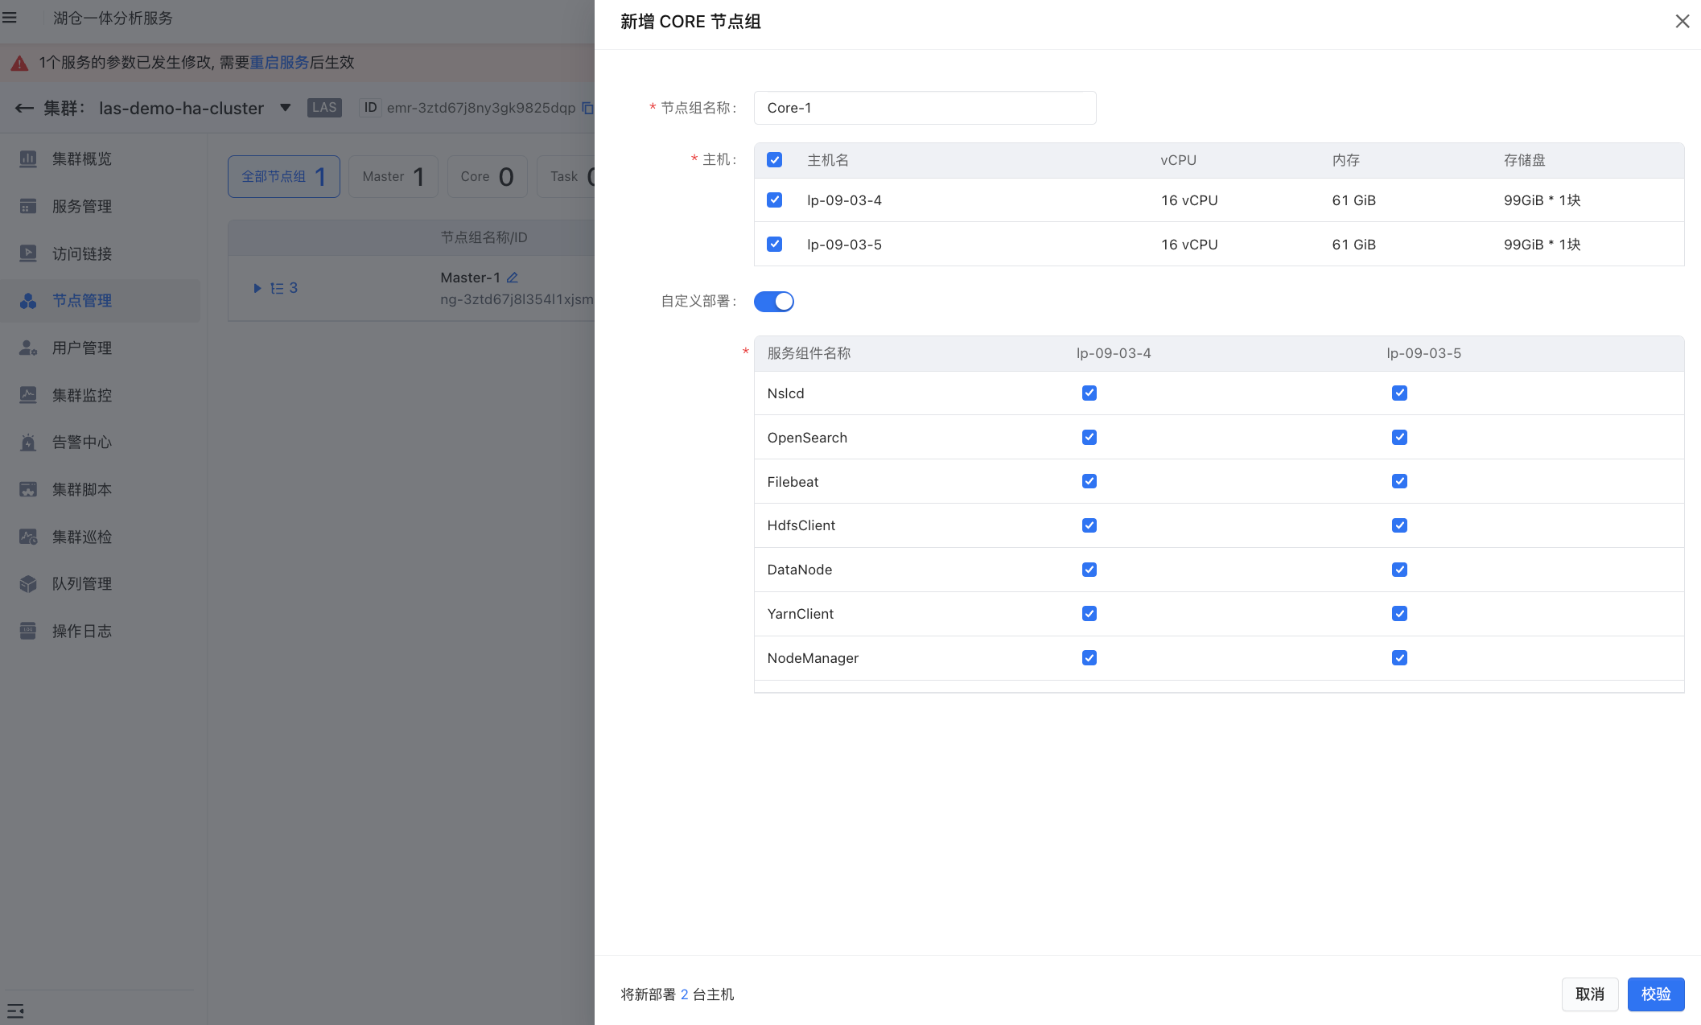The width and height of the screenshot is (1701, 1025).
Task: Close the 新增 CORE 节点组 panel
Action: click(x=1682, y=22)
